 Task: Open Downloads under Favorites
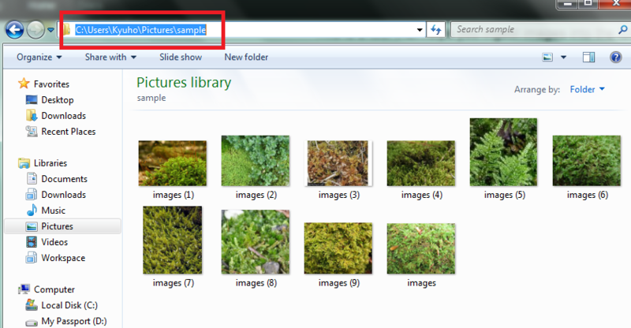[x=64, y=116]
